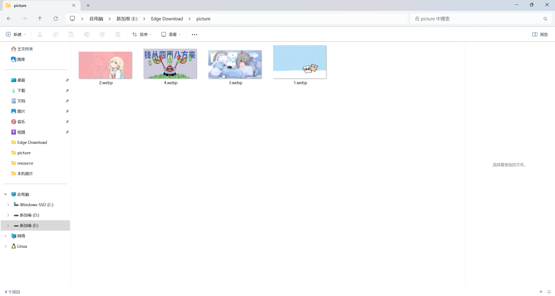Go up one folder level
The image size is (555, 296).
pos(40,19)
